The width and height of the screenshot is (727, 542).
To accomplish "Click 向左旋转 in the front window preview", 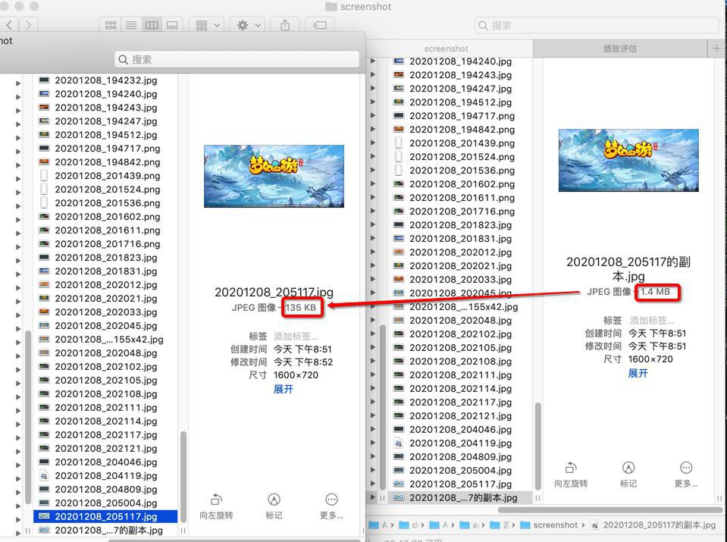I will (216, 506).
